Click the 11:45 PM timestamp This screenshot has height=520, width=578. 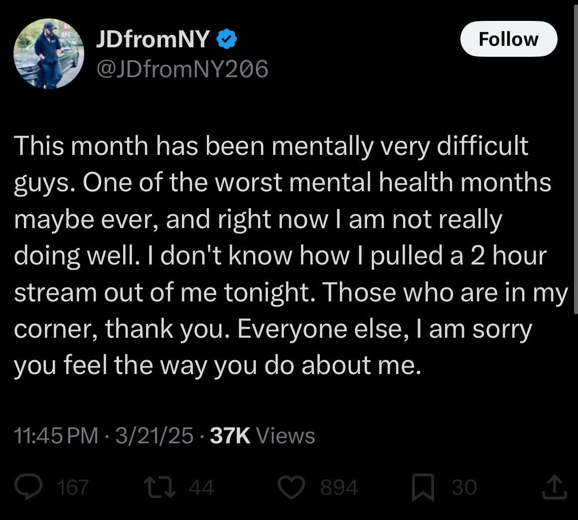(x=56, y=436)
